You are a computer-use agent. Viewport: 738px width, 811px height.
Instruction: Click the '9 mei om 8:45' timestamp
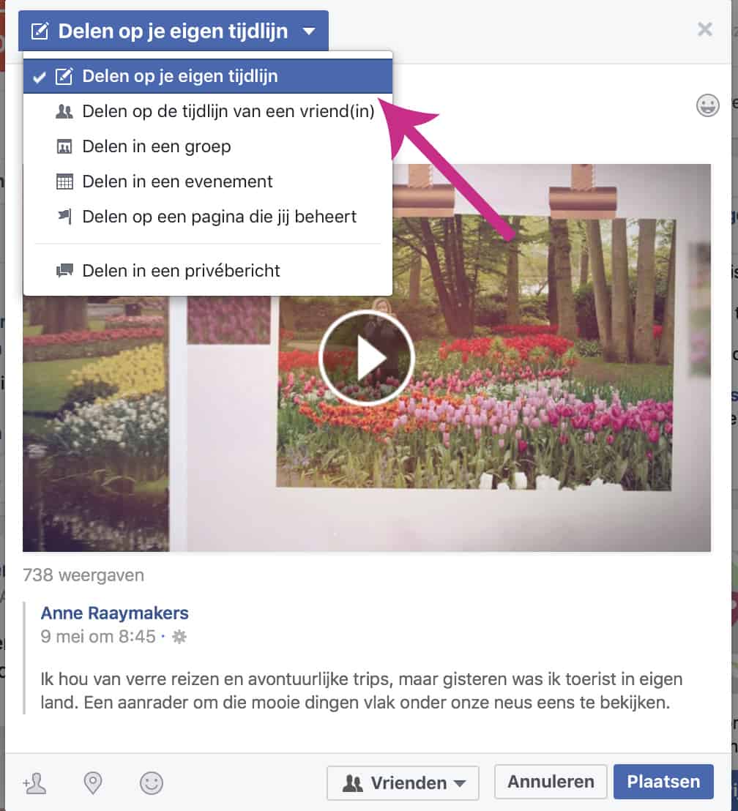point(98,636)
